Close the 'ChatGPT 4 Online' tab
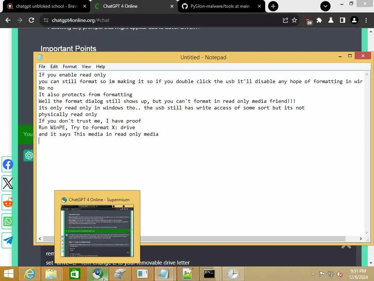This screenshot has height=281, width=374. (x=172, y=6)
